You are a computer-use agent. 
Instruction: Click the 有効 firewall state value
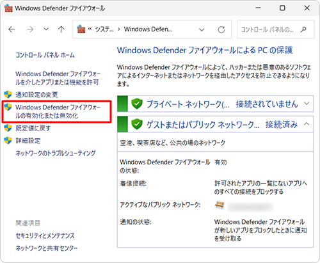(221, 163)
